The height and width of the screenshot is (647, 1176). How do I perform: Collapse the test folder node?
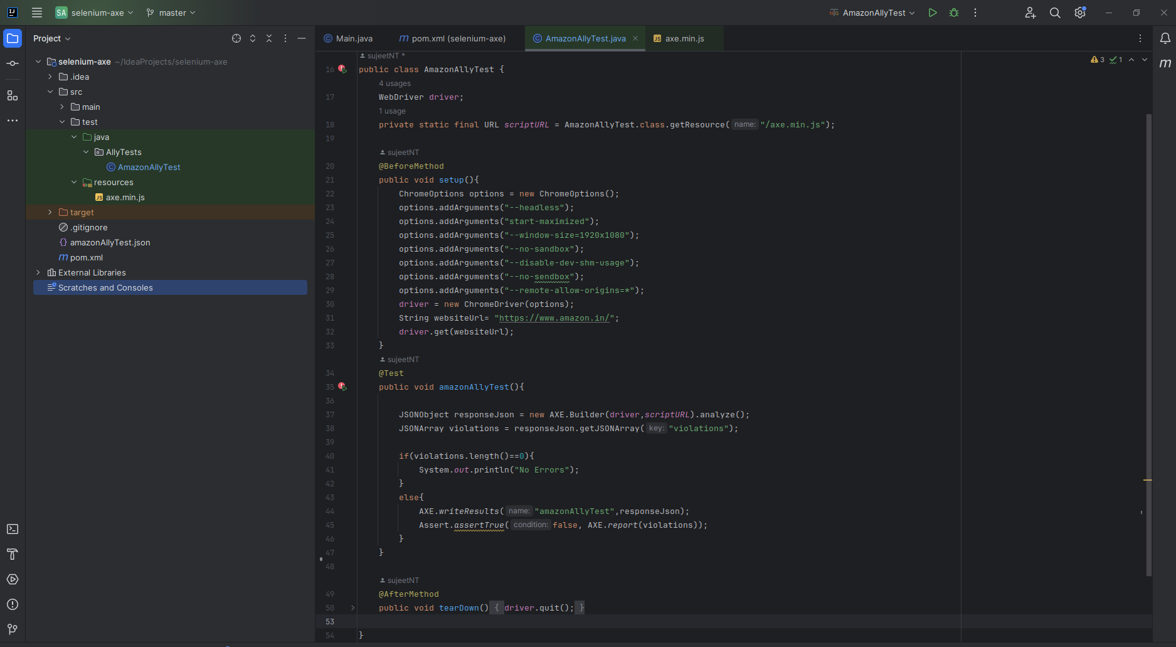(62, 122)
